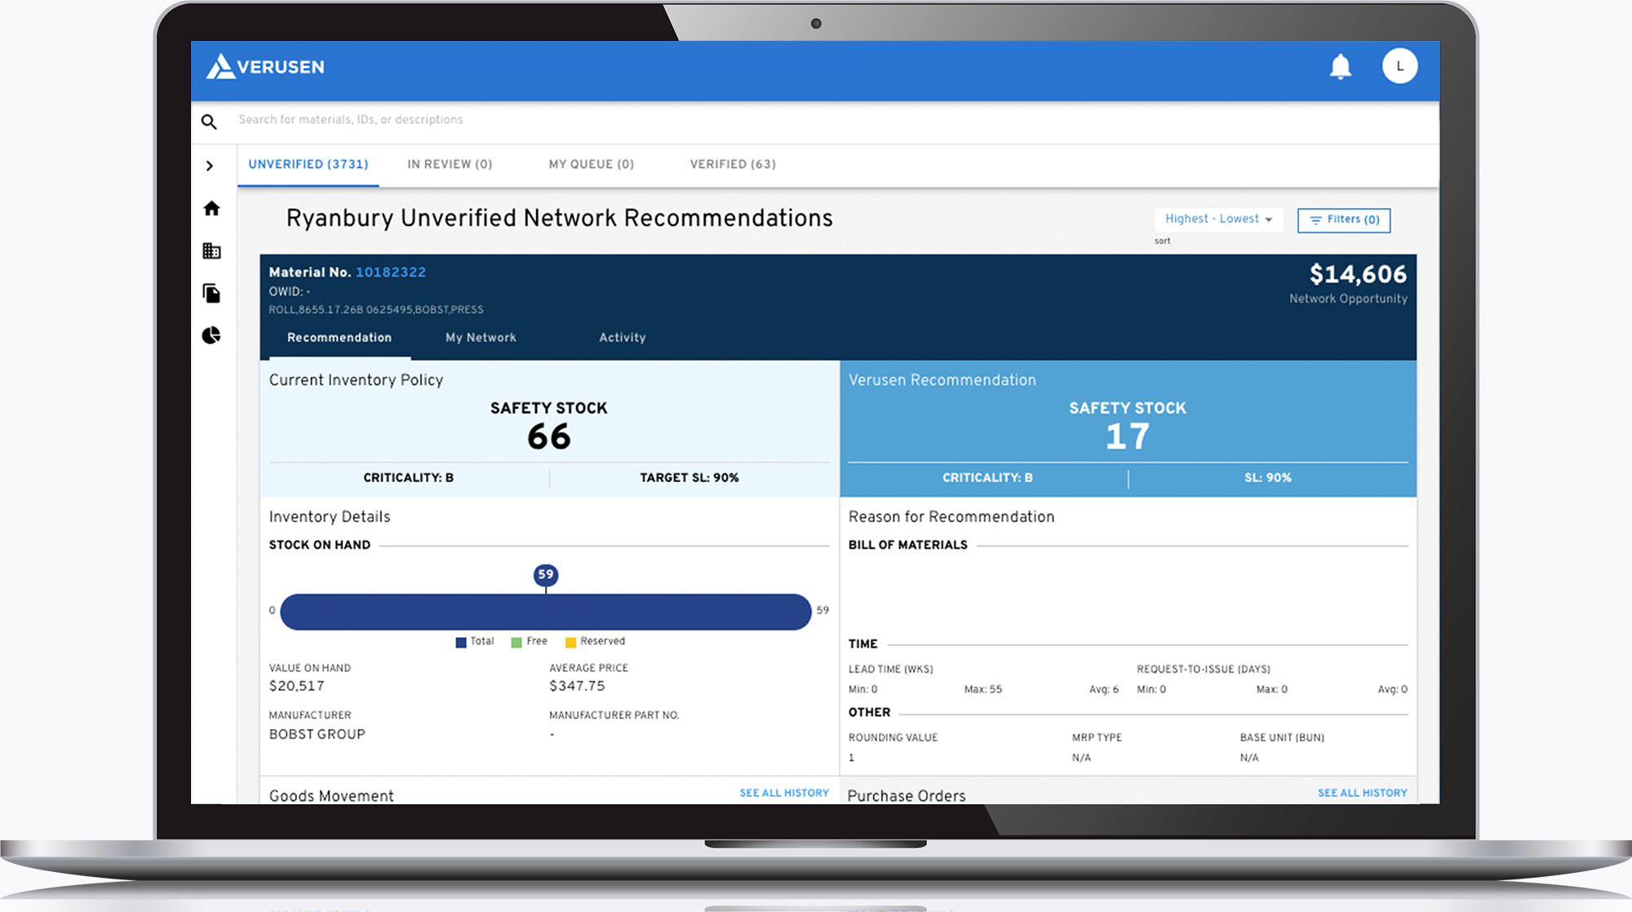Focus the materials search field

tap(832, 120)
